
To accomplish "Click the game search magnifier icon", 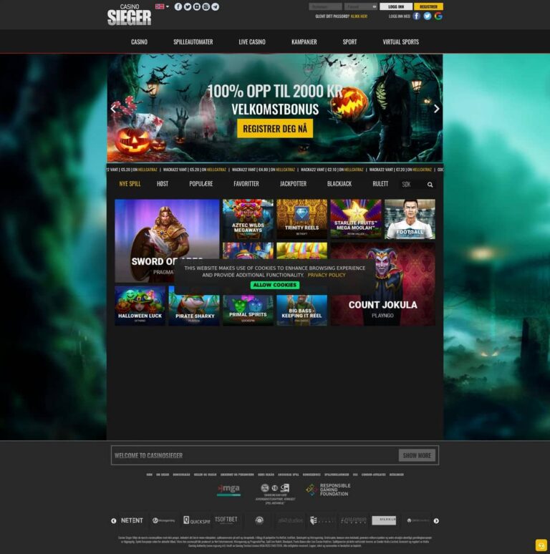I will pyautogui.click(x=430, y=185).
